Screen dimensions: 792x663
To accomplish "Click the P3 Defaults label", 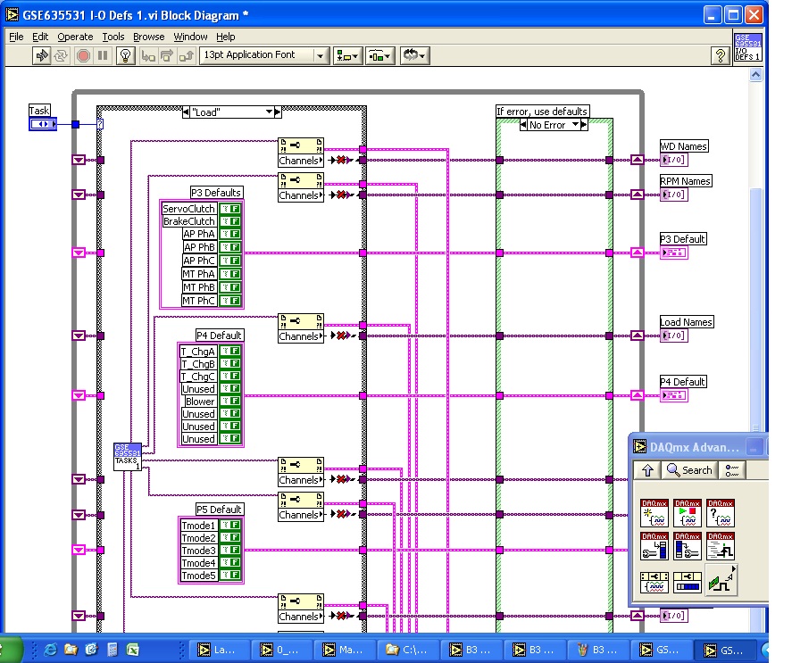I will pos(216,193).
